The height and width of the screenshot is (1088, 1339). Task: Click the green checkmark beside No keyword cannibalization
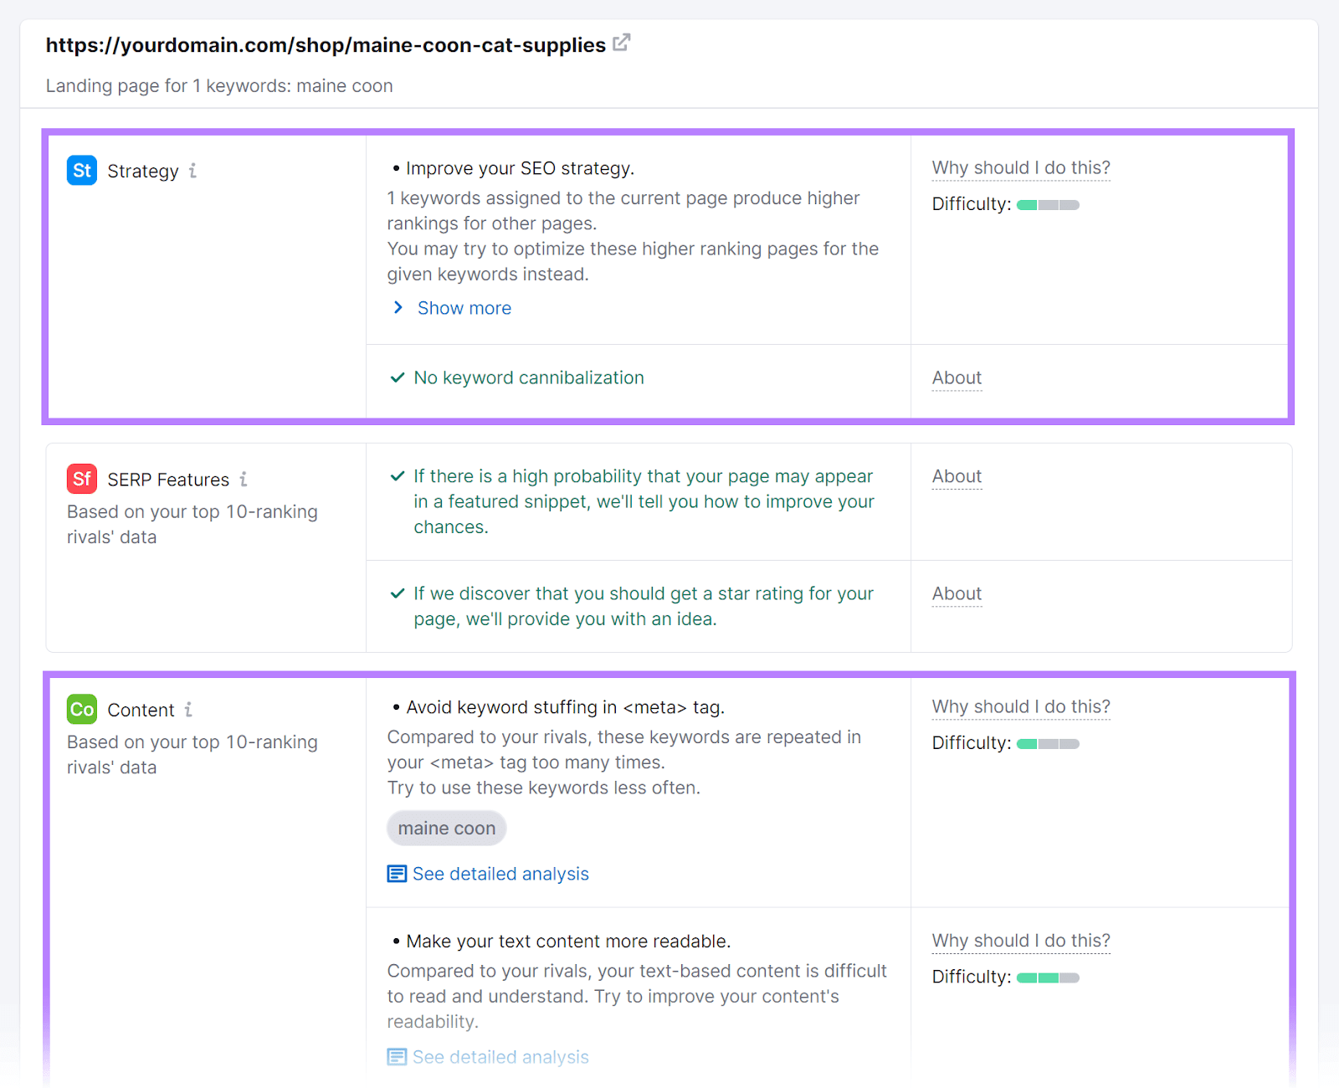397,377
